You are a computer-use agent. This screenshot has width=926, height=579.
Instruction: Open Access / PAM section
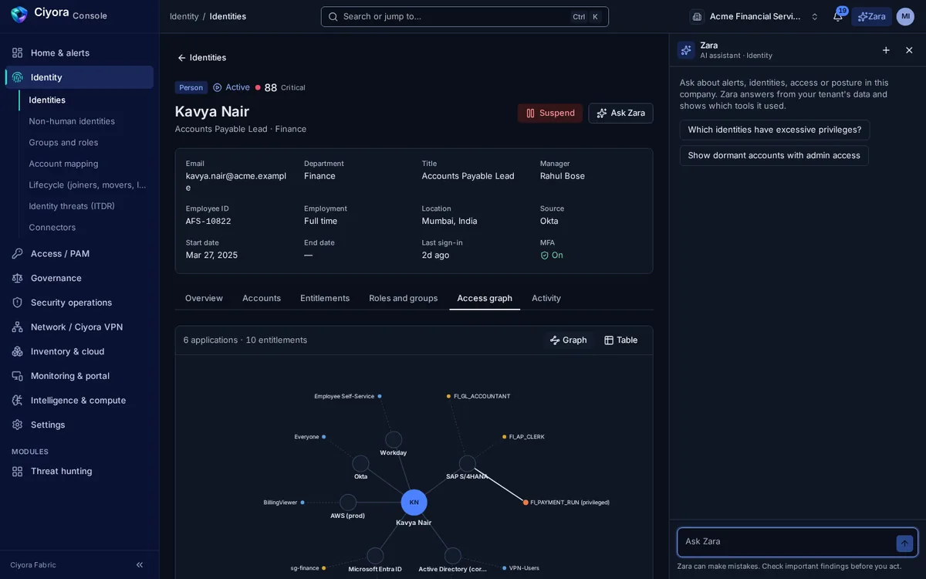click(x=79, y=253)
